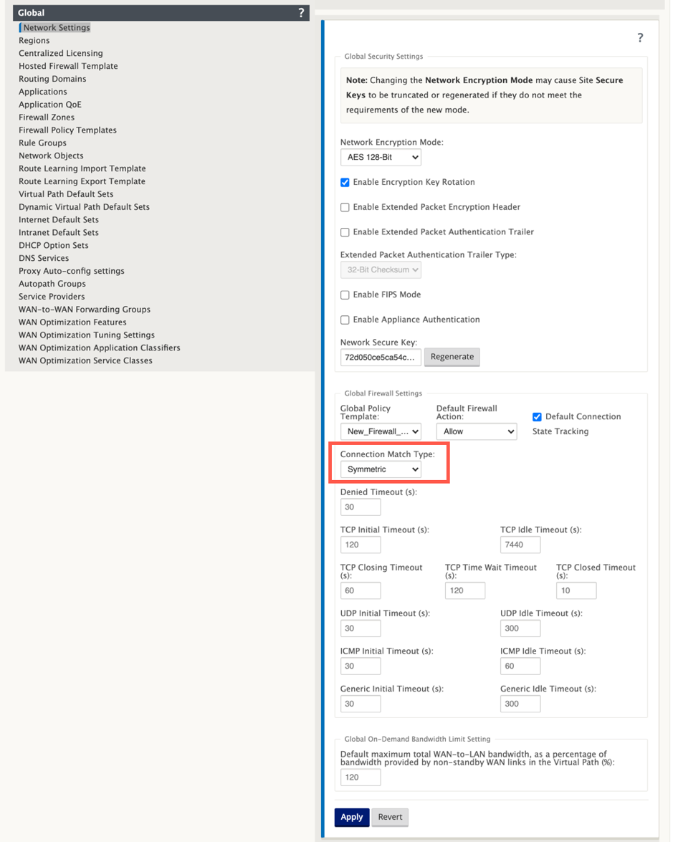Image resolution: width=673 pixels, height=842 pixels.
Task: Click the TCP Initial Timeout field
Action: click(361, 545)
